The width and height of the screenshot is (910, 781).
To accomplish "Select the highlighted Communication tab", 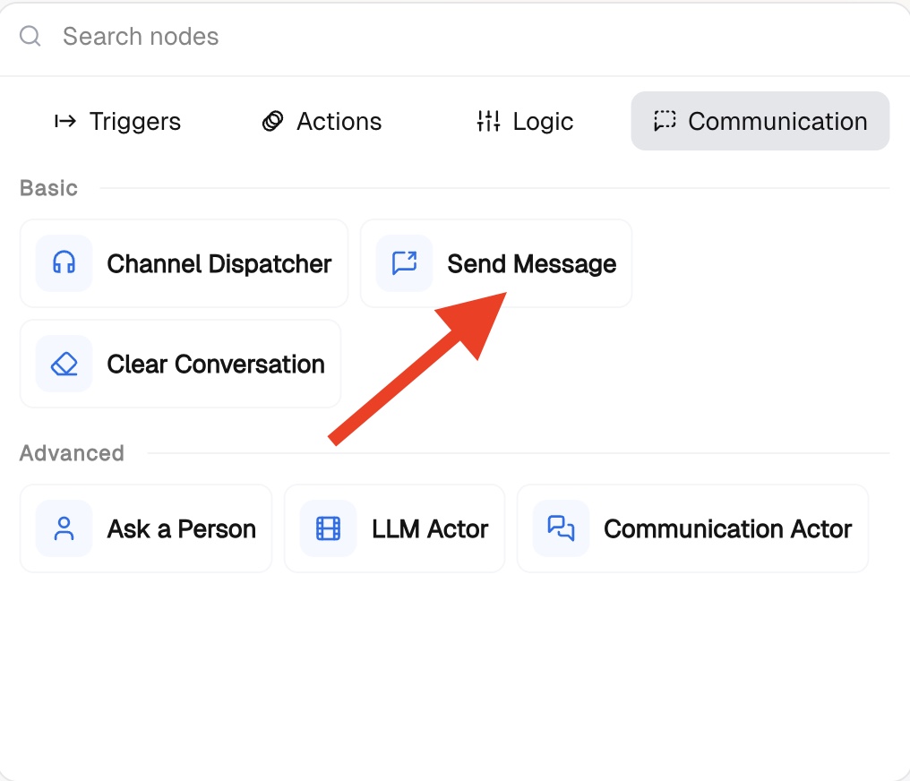I will (x=760, y=121).
